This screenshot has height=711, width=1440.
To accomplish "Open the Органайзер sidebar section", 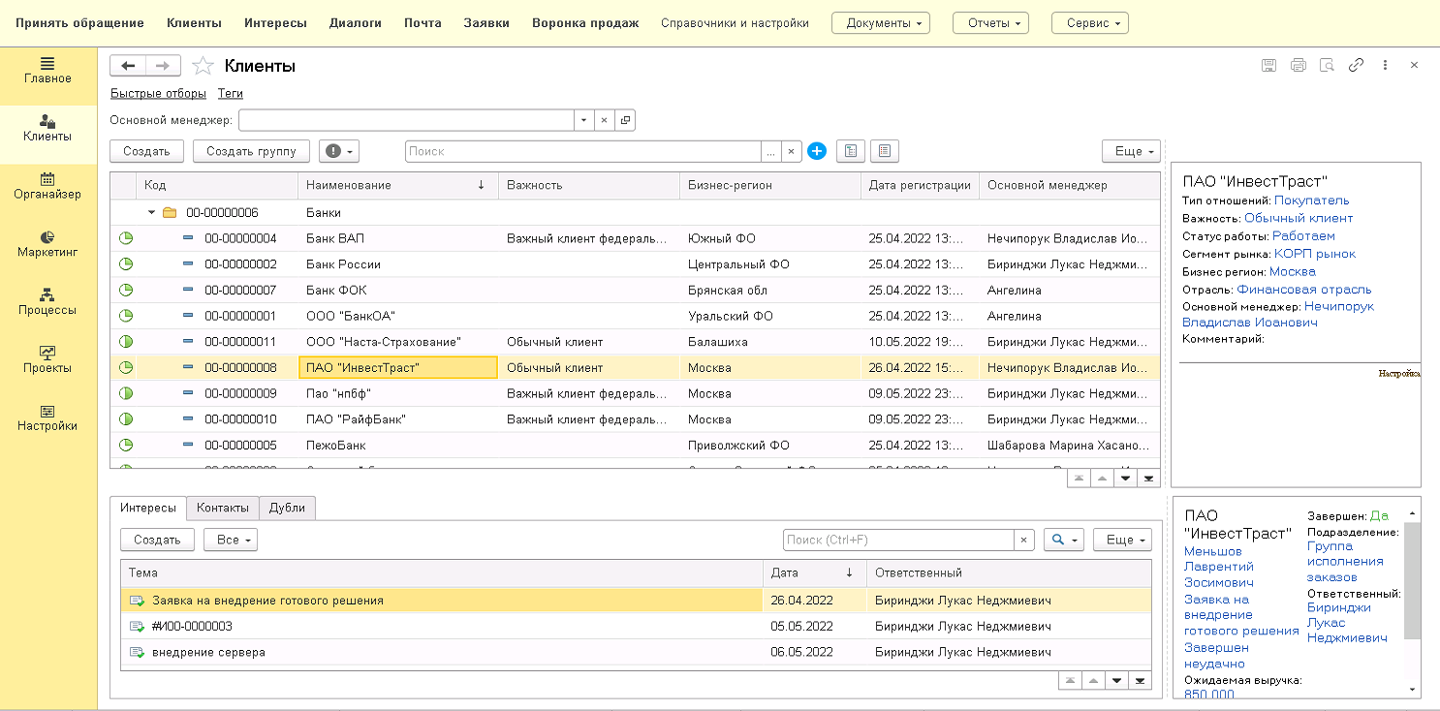I will tap(47, 187).
